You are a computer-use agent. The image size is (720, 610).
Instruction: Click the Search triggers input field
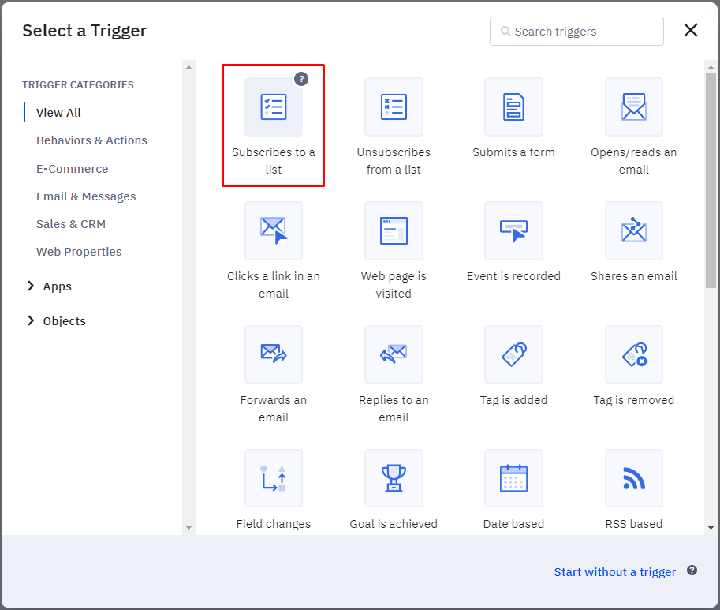[x=584, y=32]
